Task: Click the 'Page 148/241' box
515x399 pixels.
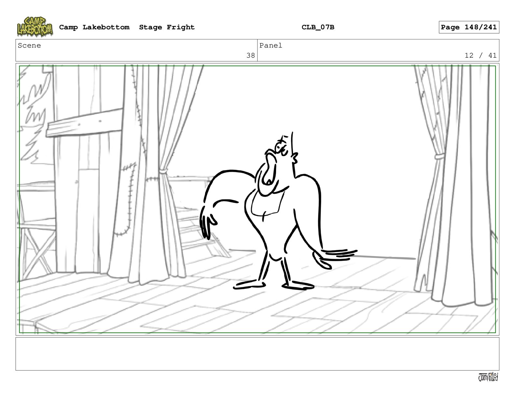Action: tap(469, 27)
